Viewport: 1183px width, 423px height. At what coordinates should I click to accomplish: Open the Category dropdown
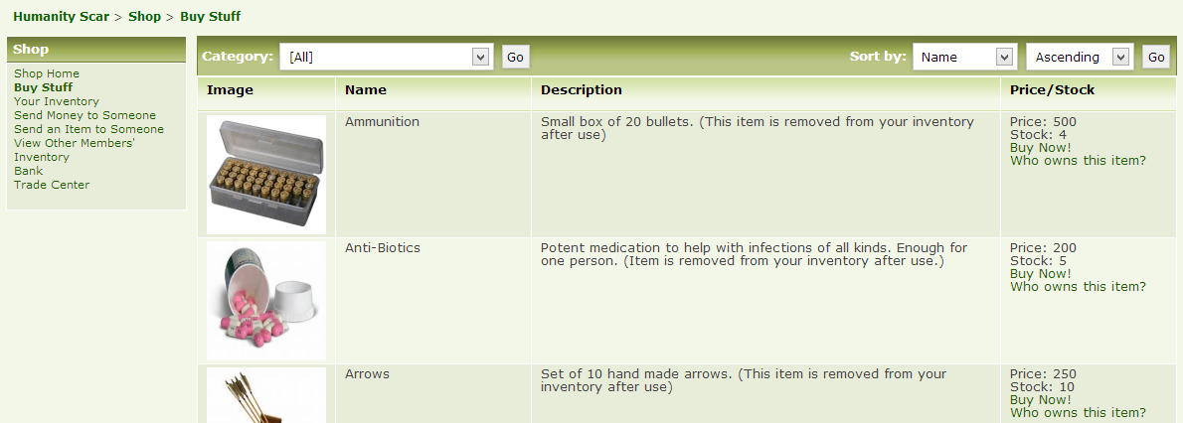point(386,58)
